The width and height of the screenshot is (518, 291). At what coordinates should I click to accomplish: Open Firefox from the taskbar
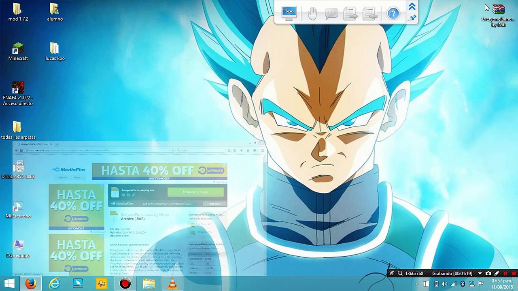point(31,284)
